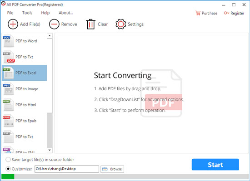This screenshot has height=181, width=250.
Task: Maximize the All PDF Converter window
Action: click(x=234, y=5)
